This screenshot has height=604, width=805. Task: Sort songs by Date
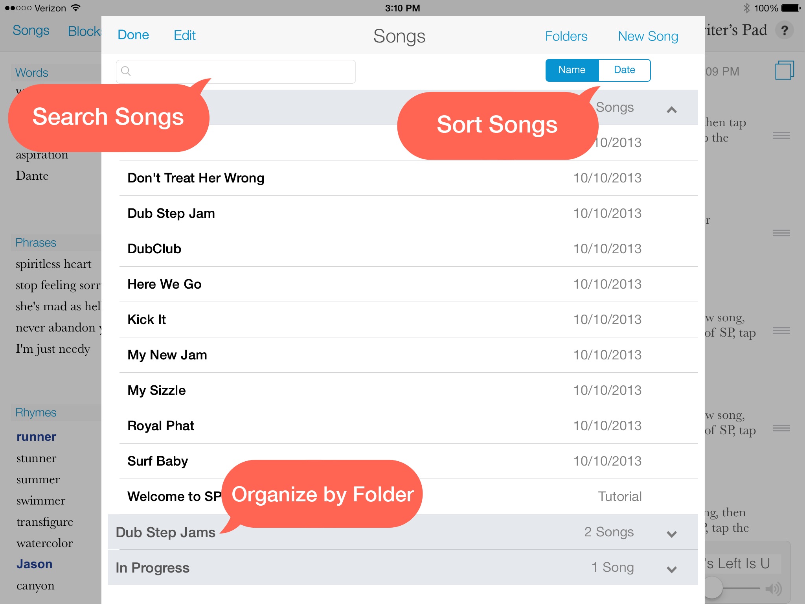[x=623, y=70]
